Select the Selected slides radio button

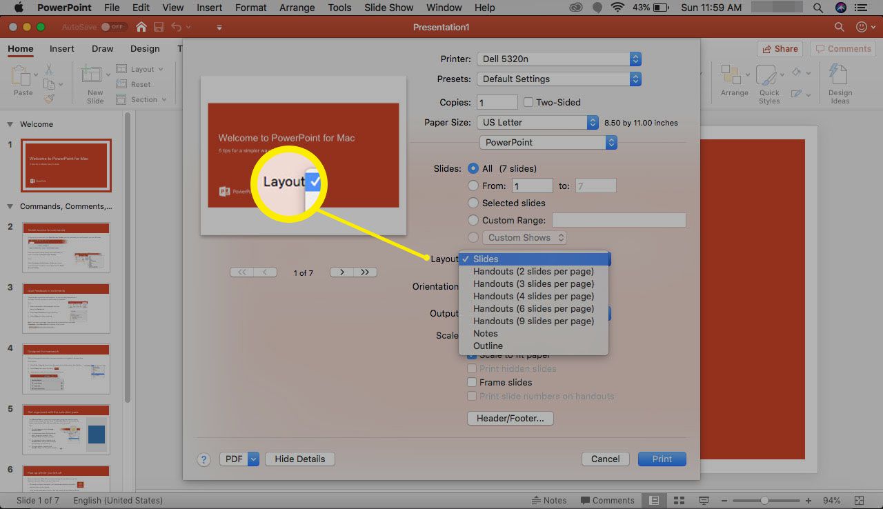pyautogui.click(x=473, y=203)
